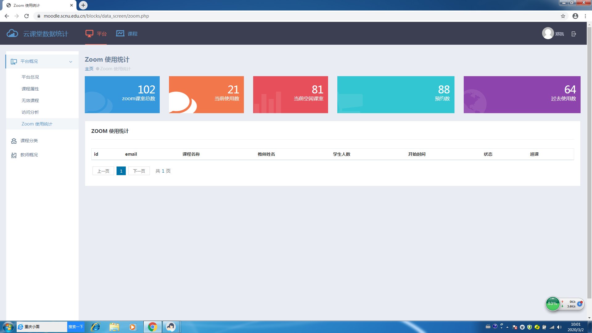Open 无效课程 in the sidebar
Viewport: 592px width, 333px height.
tap(30, 101)
